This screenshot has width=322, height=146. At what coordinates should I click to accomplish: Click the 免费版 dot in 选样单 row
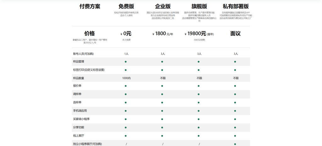[126, 102]
